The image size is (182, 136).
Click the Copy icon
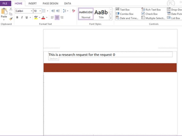click(11, 14)
